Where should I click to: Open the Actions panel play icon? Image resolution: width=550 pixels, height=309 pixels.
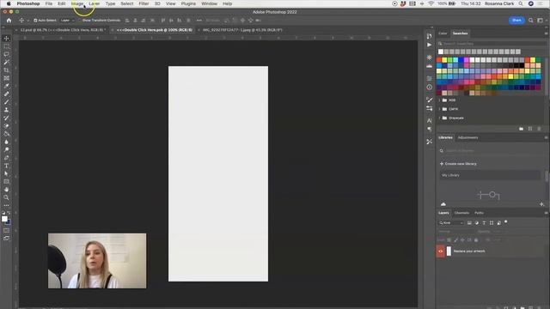430,45
